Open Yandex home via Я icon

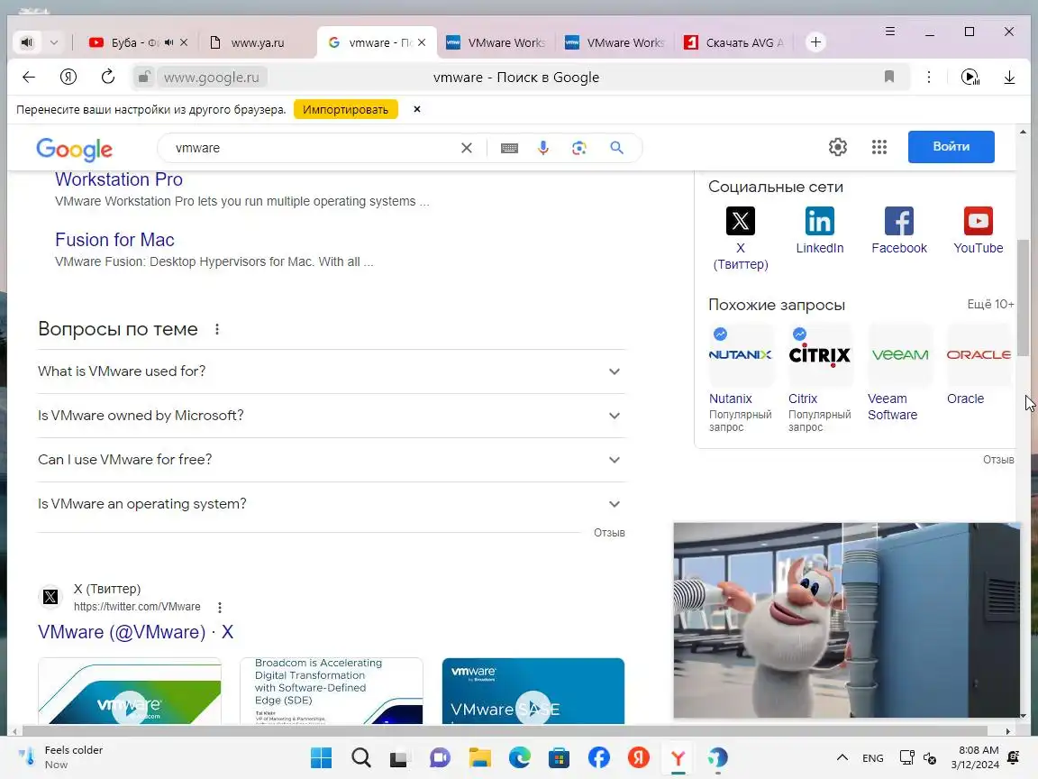click(68, 77)
